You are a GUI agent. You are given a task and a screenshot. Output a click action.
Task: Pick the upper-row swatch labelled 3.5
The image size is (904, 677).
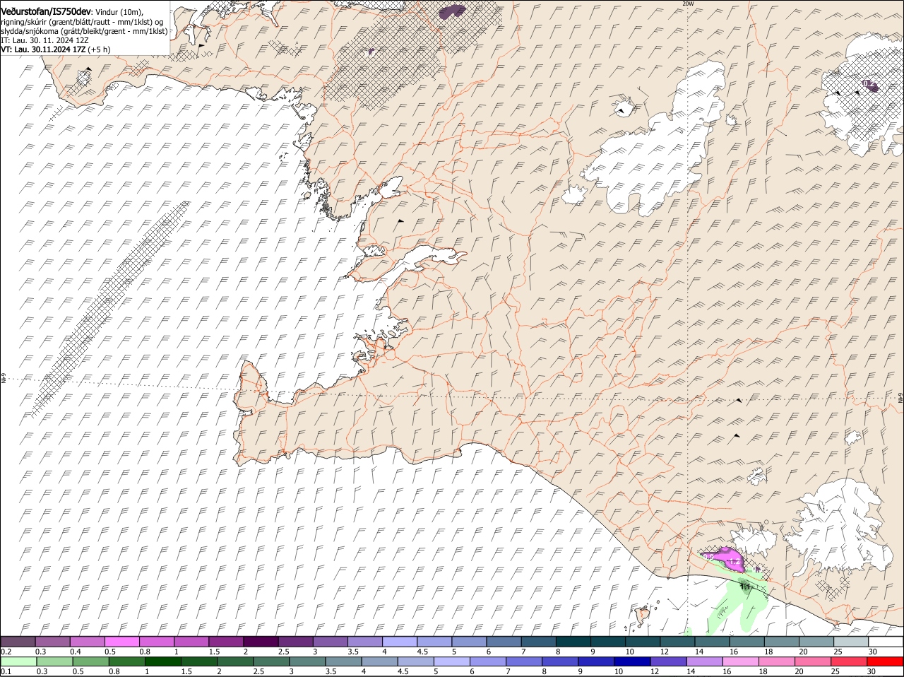364,642
